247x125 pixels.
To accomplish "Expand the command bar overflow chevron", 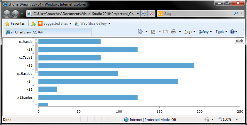I will 242,29.
